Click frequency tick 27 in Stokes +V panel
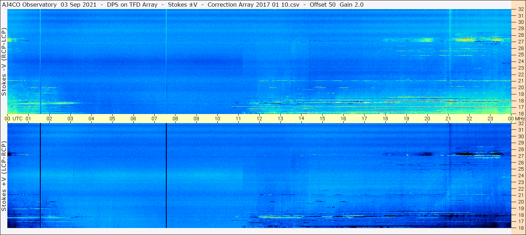Screen dimensions: 526x235 click(x=520, y=156)
